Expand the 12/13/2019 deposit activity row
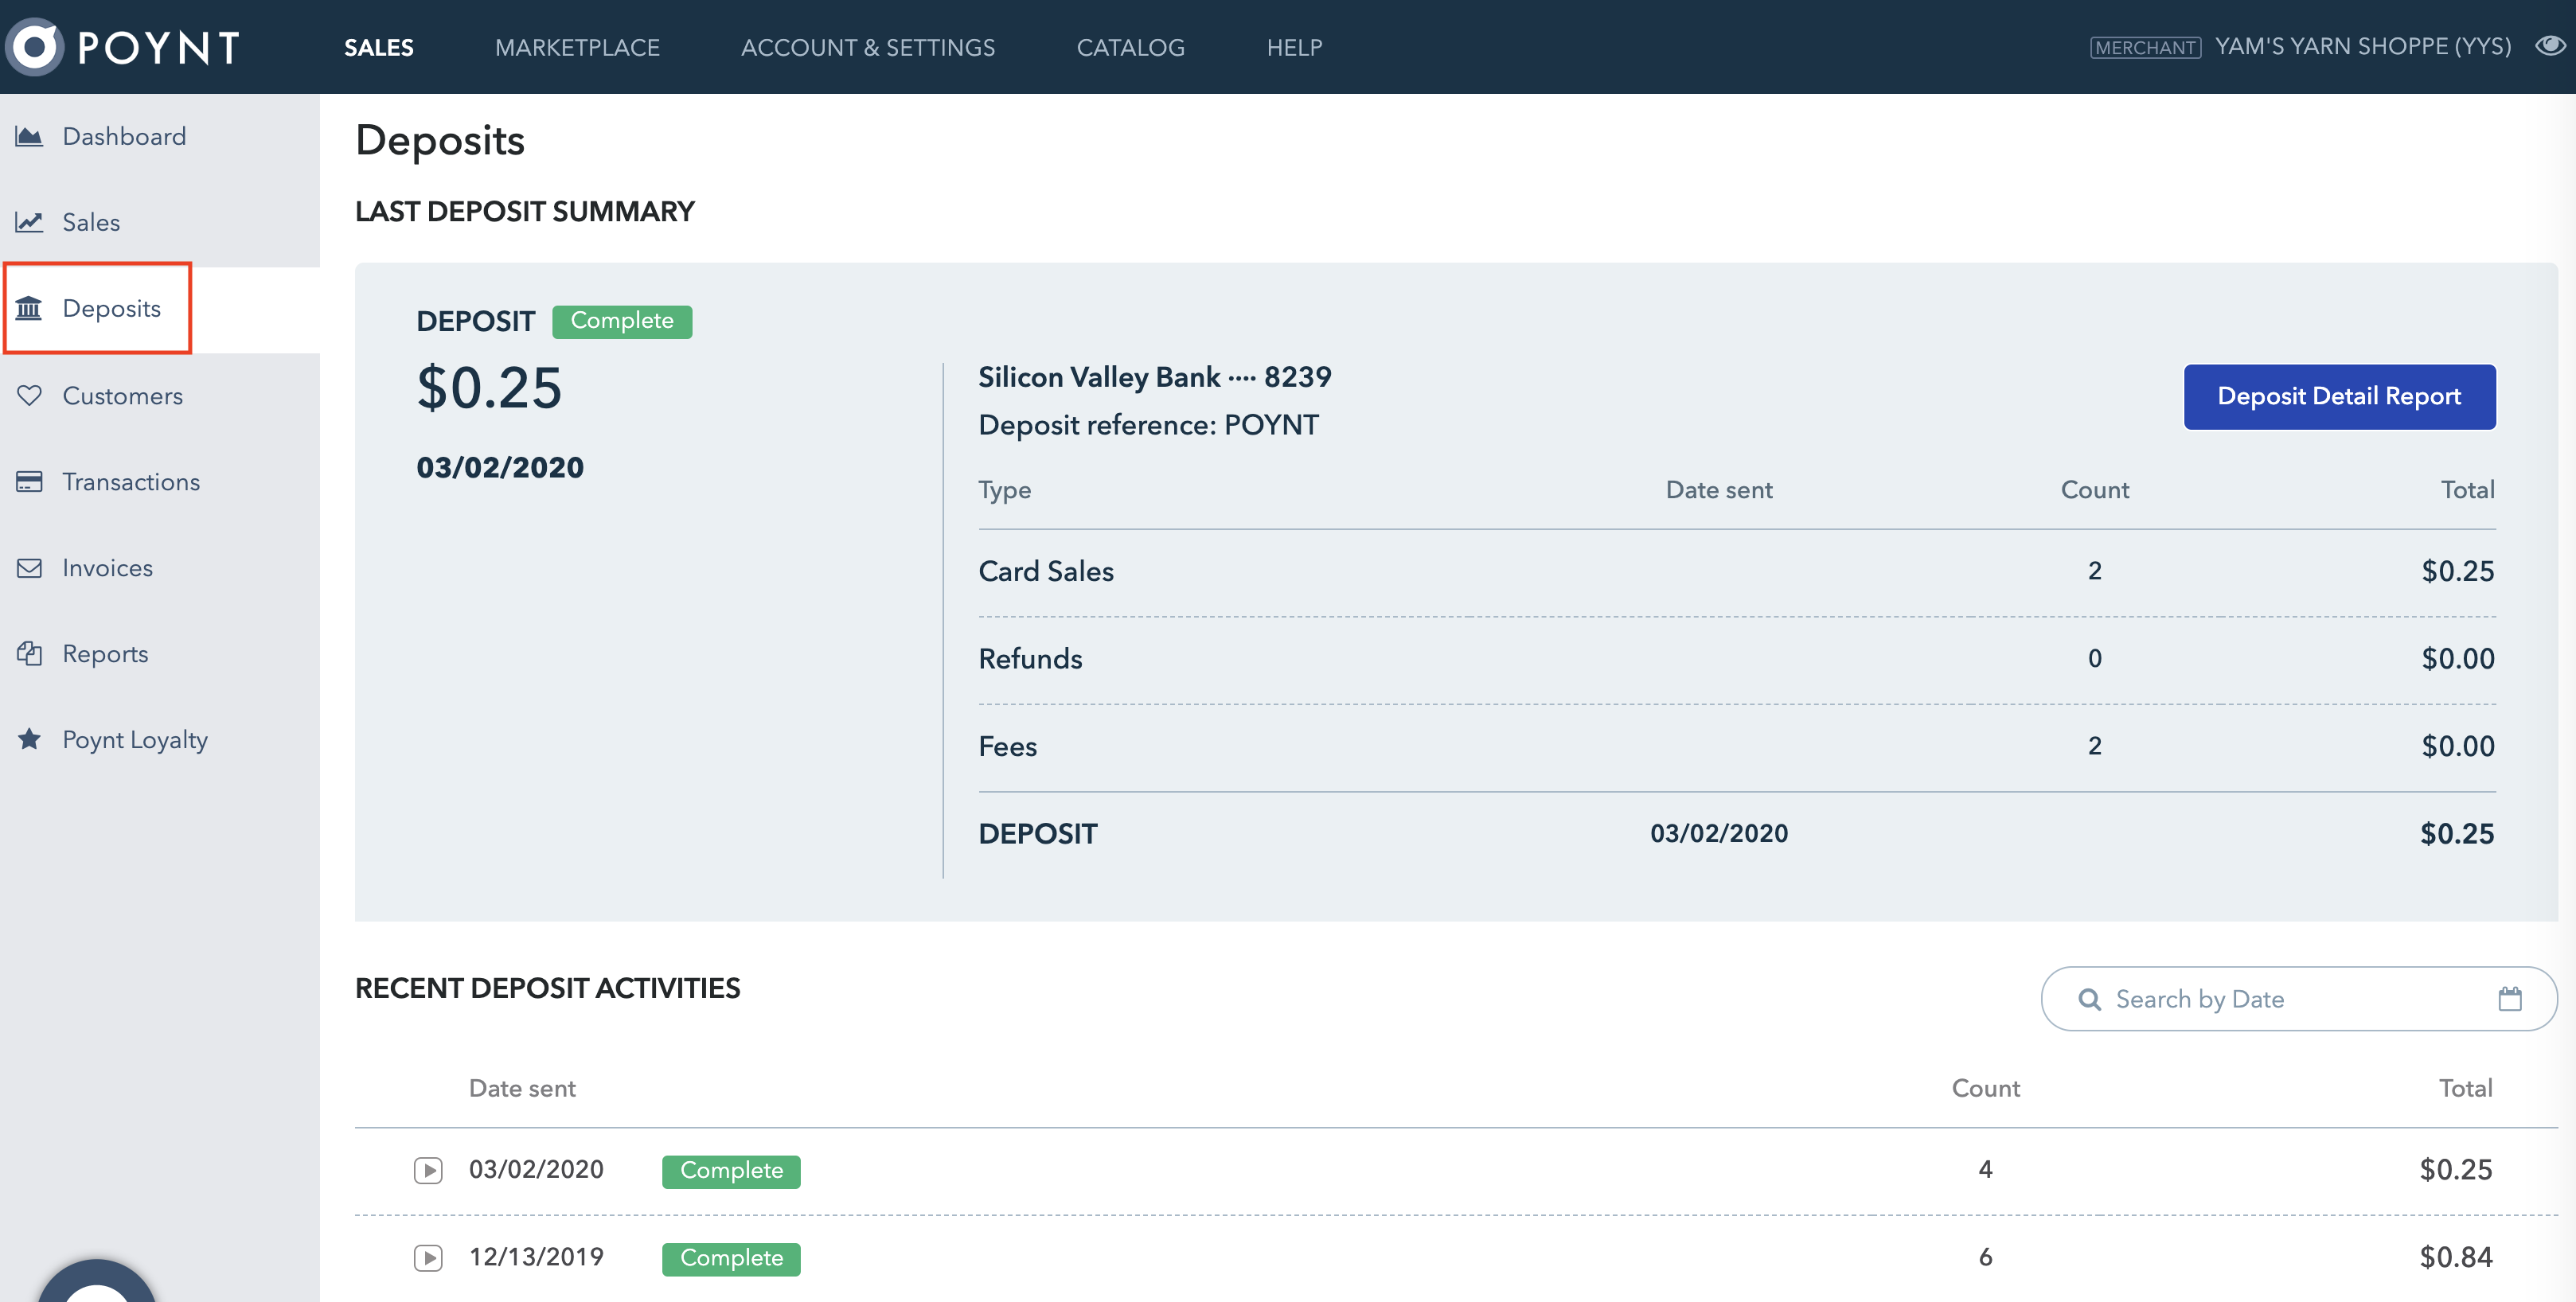The width and height of the screenshot is (2576, 1302). [x=428, y=1257]
